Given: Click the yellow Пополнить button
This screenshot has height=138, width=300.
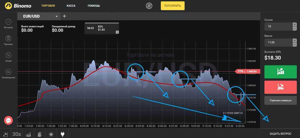Looking at the screenshot, I should click(x=173, y=6).
